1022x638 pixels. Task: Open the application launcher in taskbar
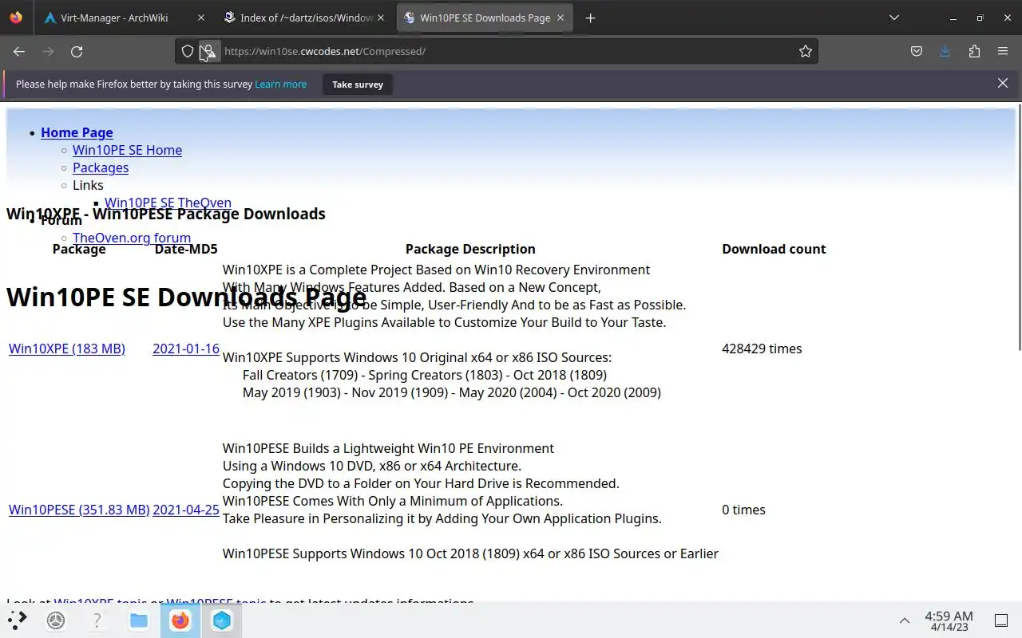tap(18, 620)
